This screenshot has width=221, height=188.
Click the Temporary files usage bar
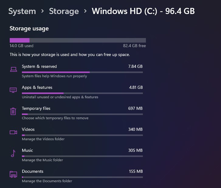[x=82, y=114]
